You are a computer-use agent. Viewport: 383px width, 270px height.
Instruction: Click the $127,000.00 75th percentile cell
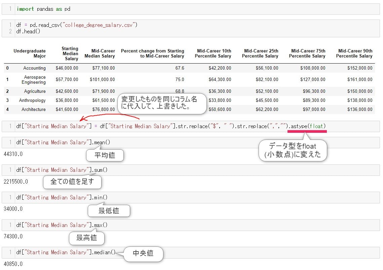point(313,80)
